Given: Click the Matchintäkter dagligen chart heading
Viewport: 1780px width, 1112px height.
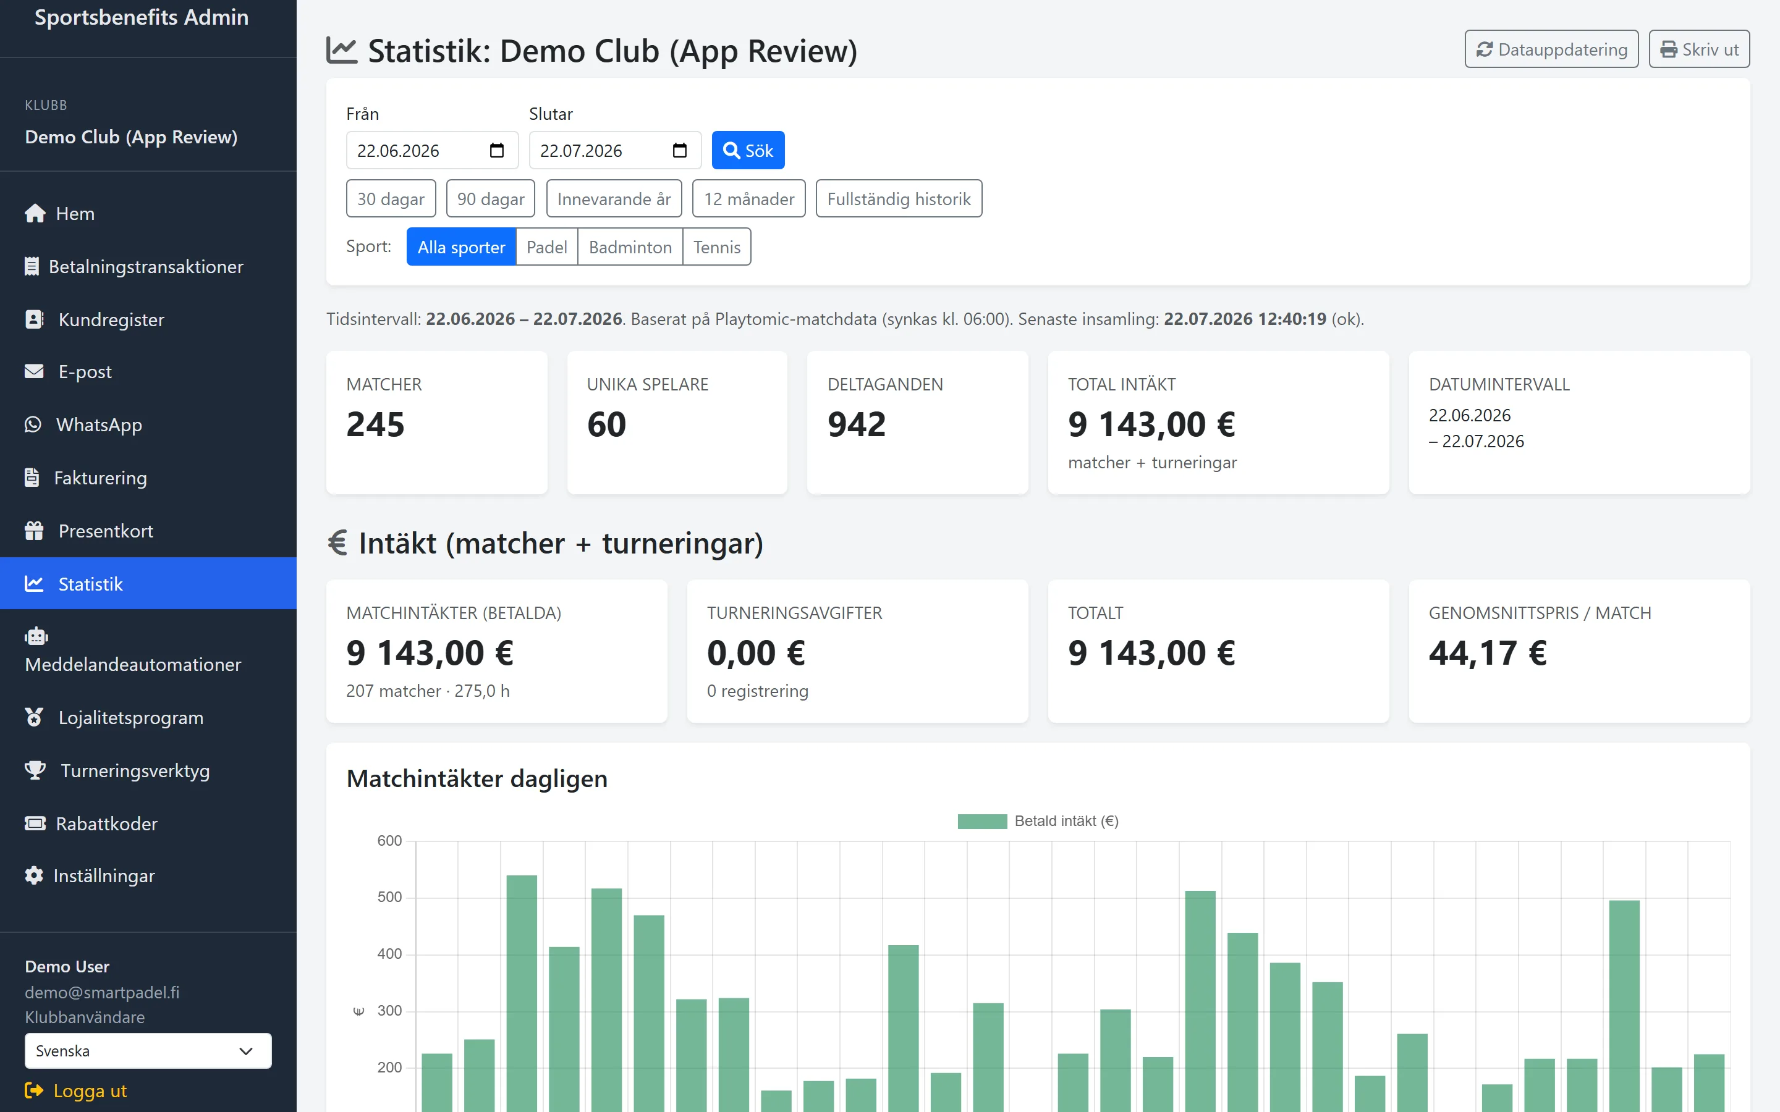Looking at the screenshot, I should tap(477, 778).
